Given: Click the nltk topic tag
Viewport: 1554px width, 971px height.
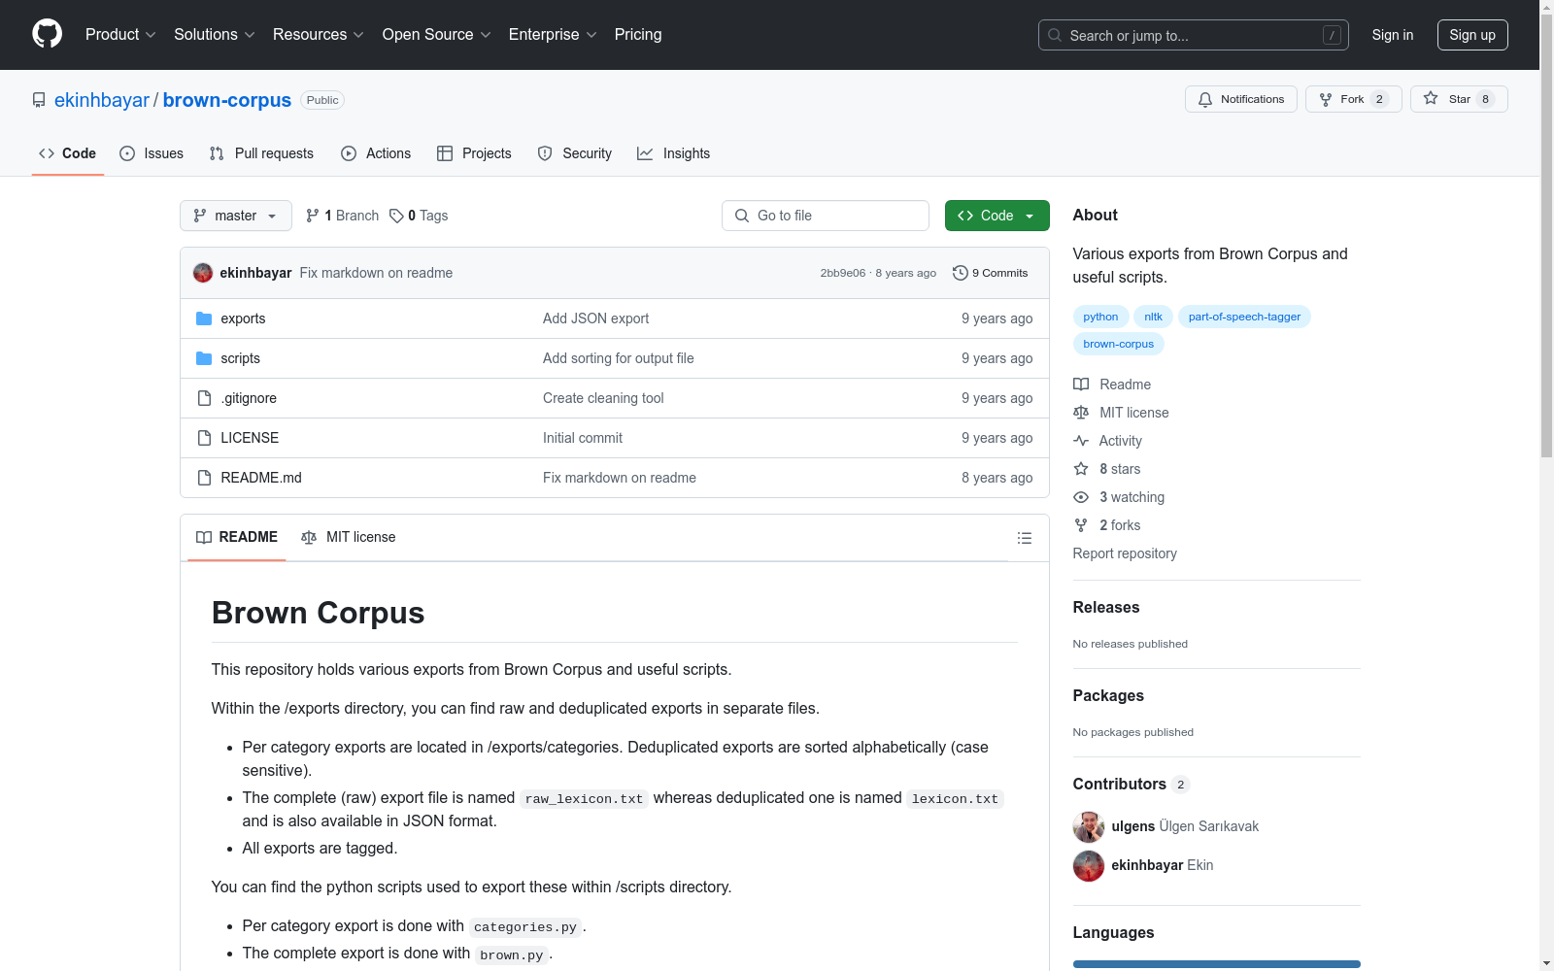Looking at the screenshot, I should 1153,317.
